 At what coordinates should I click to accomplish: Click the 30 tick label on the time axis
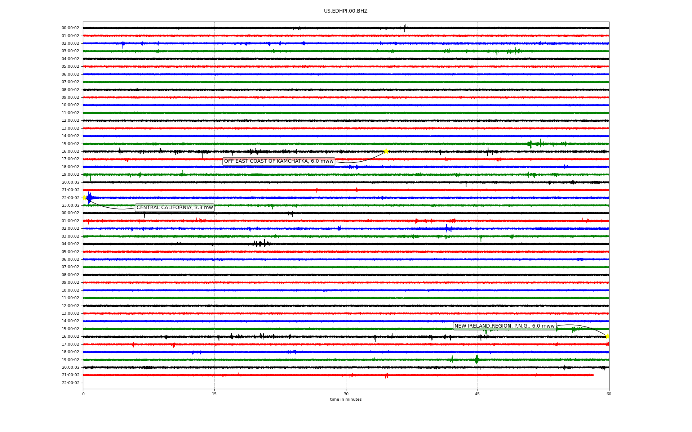pos(346,394)
